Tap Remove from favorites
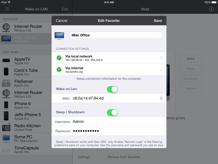The height and width of the screenshot is (164, 218). [124, 157]
